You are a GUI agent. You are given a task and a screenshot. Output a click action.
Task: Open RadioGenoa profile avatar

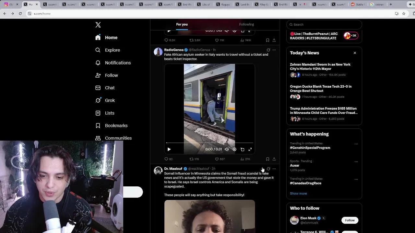(158, 52)
